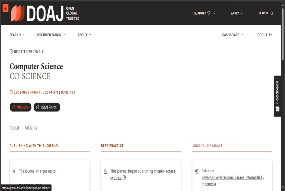
Task: Open the About dropdown in navigation bar
Action: (x=84, y=35)
